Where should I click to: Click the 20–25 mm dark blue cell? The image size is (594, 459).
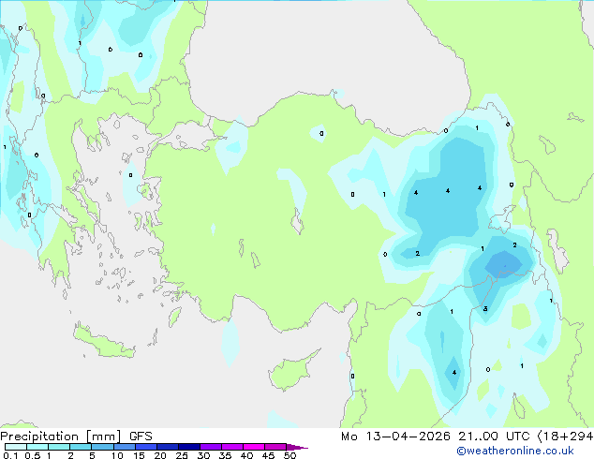(x=168, y=447)
